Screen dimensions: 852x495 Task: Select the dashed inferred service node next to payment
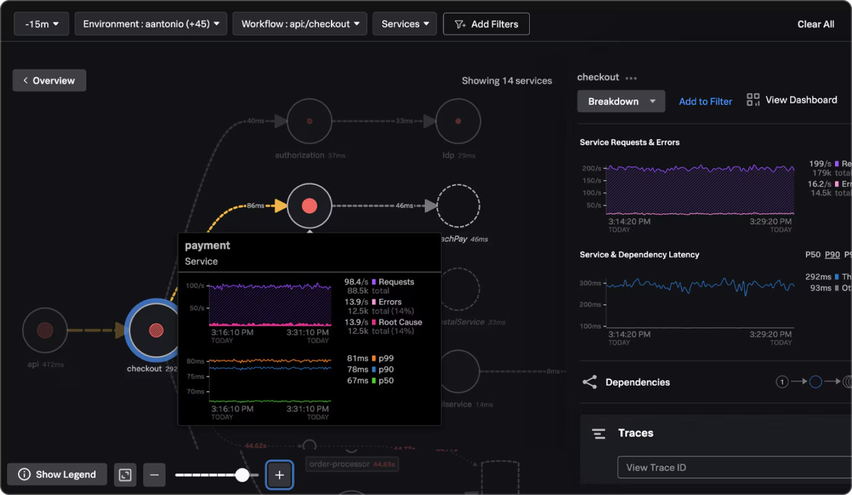coord(458,205)
